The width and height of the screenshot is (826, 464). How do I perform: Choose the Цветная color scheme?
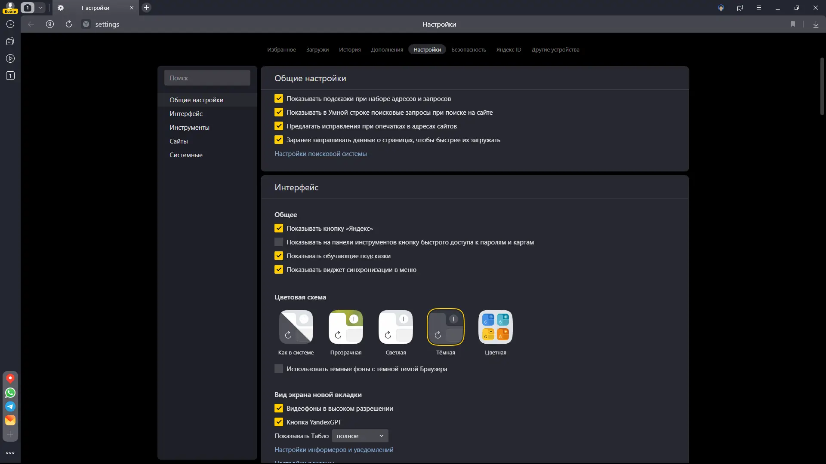pyautogui.click(x=495, y=327)
